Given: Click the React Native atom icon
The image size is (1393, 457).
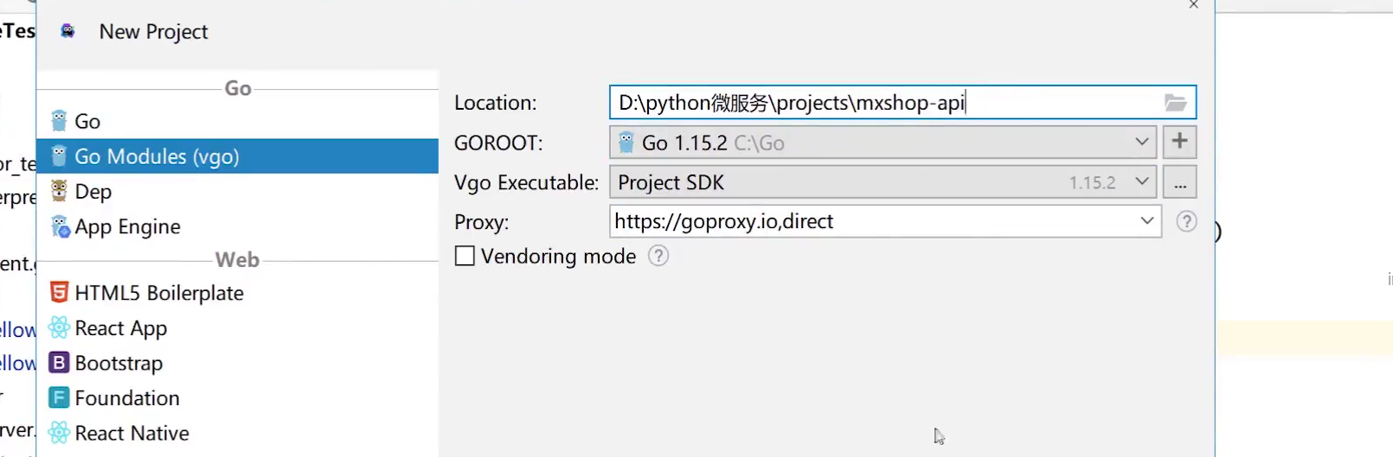Looking at the screenshot, I should click(59, 433).
